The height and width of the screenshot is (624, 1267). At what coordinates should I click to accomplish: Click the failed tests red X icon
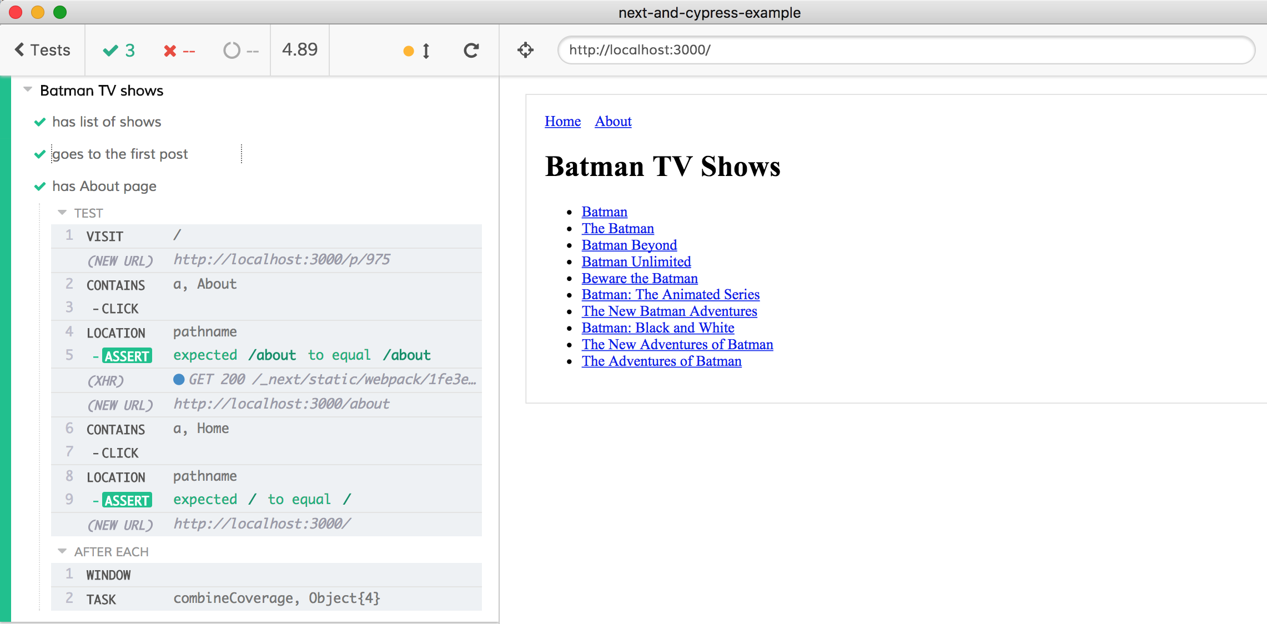(x=170, y=51)
